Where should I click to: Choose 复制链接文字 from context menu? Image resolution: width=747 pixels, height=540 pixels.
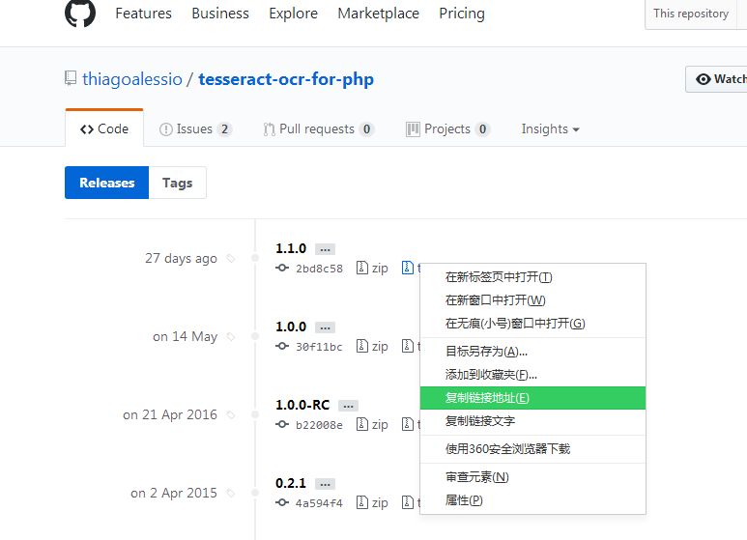(532, 421)
